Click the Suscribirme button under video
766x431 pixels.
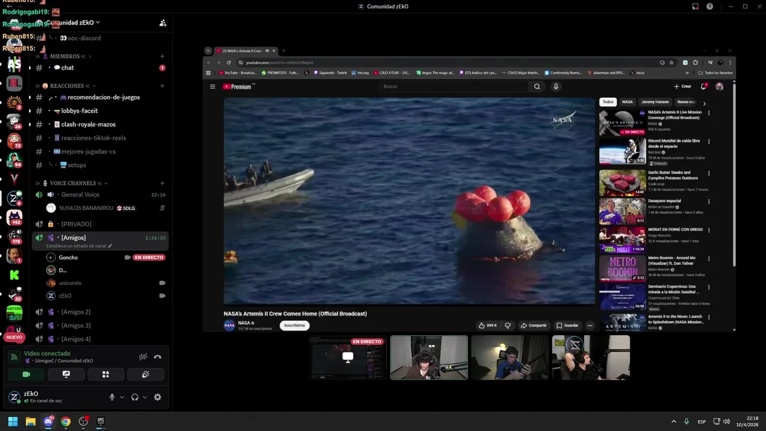[294, 326]
